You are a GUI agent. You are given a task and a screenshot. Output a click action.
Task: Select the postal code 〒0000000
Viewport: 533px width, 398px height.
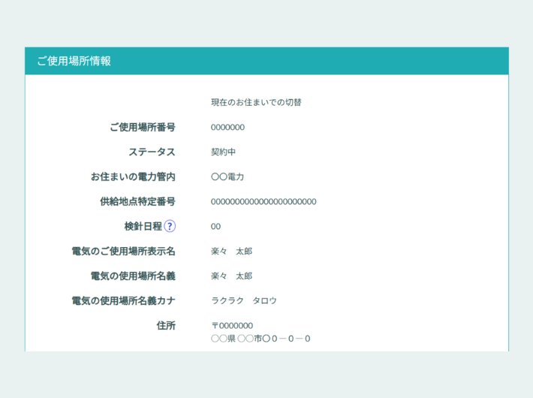coord(232,326)
